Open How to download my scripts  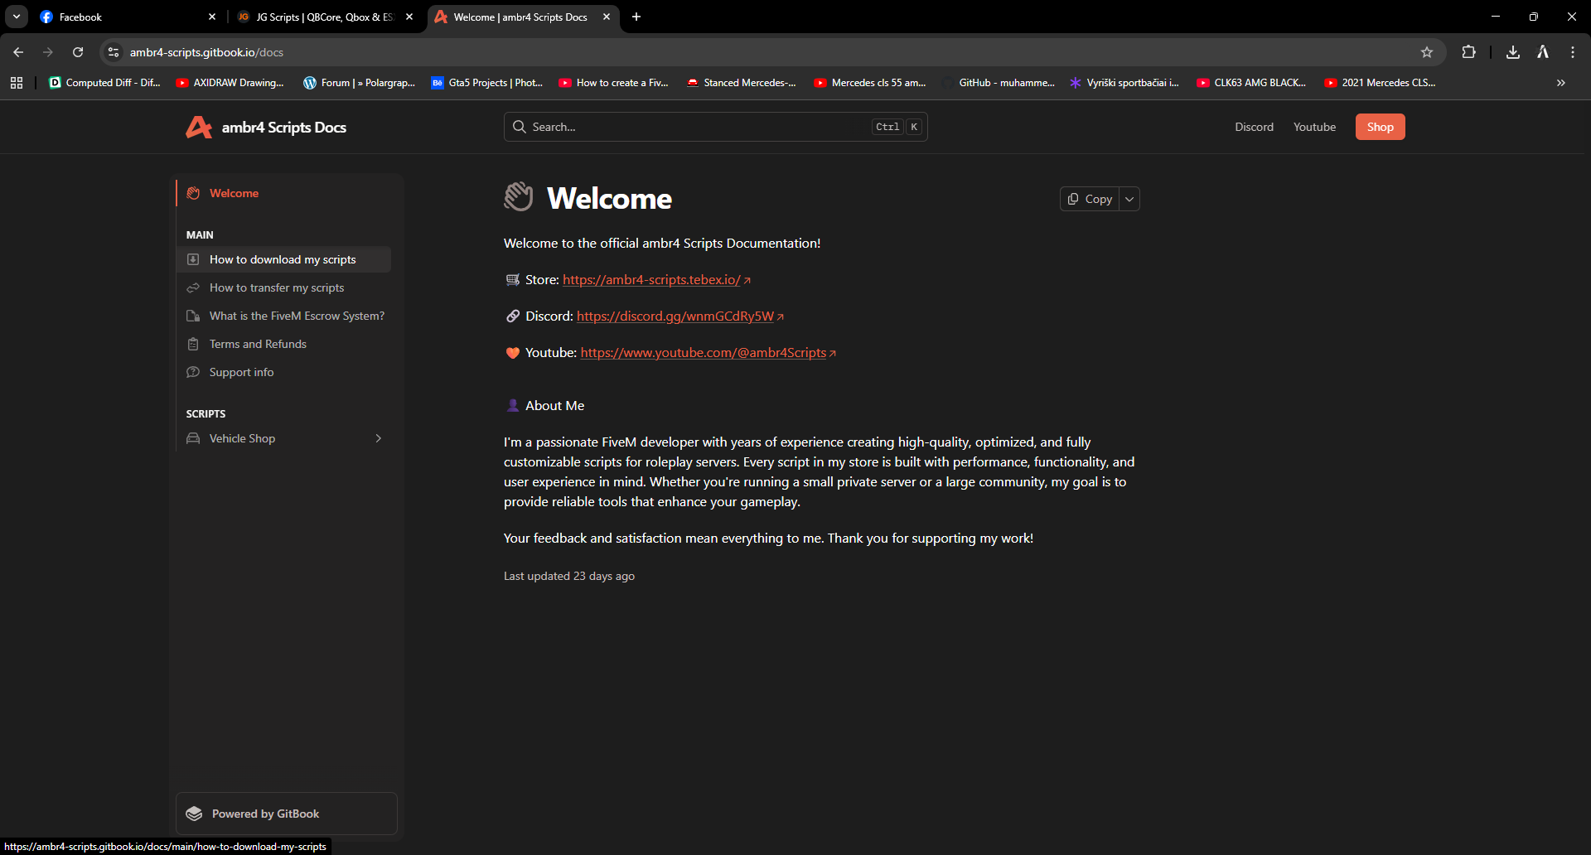283,259
